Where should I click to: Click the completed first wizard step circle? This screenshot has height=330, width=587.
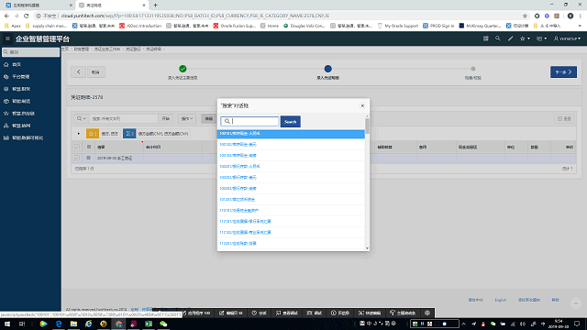click(x=183, y=69)
